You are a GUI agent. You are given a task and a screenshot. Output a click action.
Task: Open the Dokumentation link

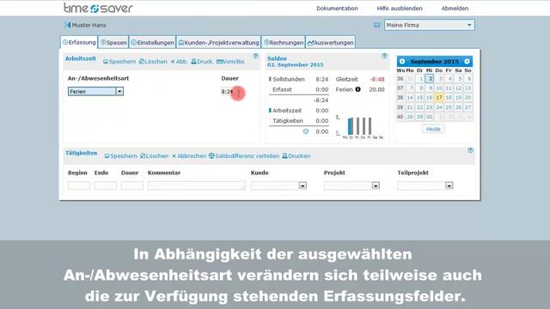(337, 9)
